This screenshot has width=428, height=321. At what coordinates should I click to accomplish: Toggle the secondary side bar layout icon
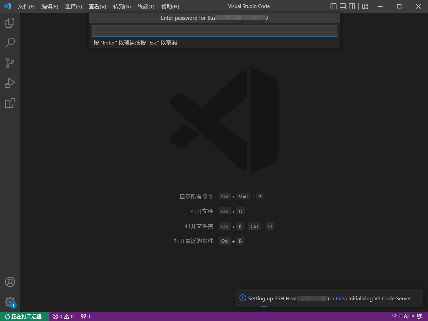[352, 6]
